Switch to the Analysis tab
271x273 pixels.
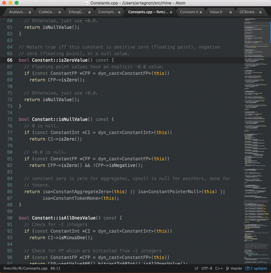[x=18, y=12]
